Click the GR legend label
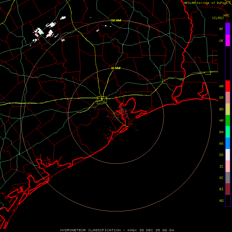232x232 pixels. [x=221, y=98]
